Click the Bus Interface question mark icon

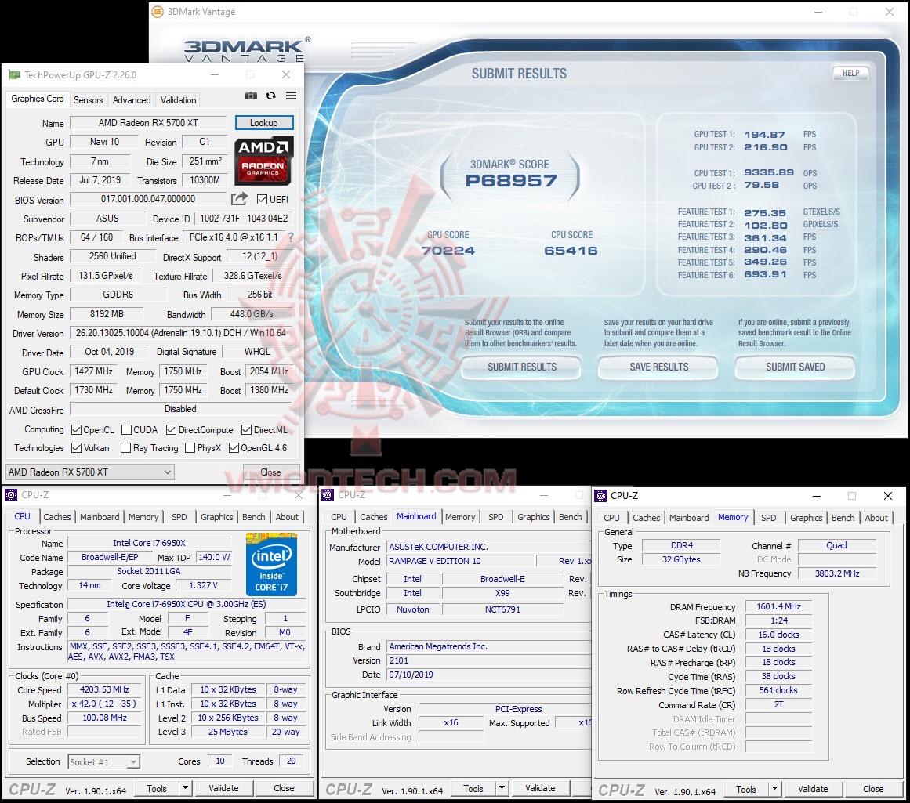click(291, 237)
